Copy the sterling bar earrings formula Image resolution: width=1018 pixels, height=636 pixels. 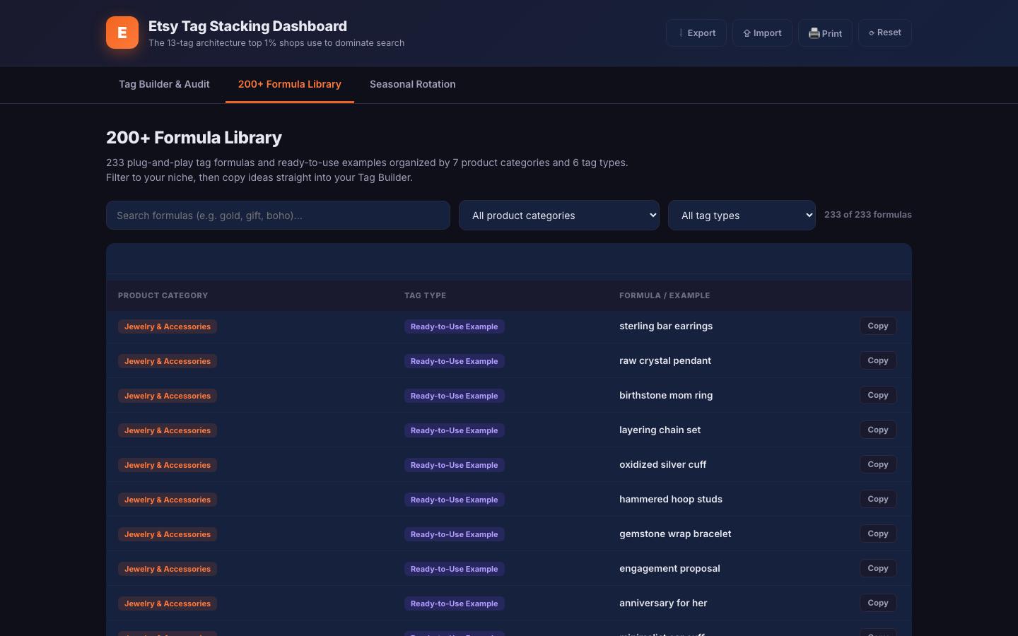pyautogui.click(x=878, y=326)
